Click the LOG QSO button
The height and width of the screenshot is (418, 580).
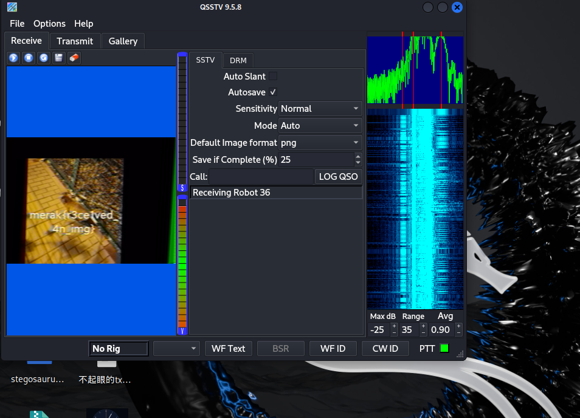pyautogui.click(x=338, y=177)
